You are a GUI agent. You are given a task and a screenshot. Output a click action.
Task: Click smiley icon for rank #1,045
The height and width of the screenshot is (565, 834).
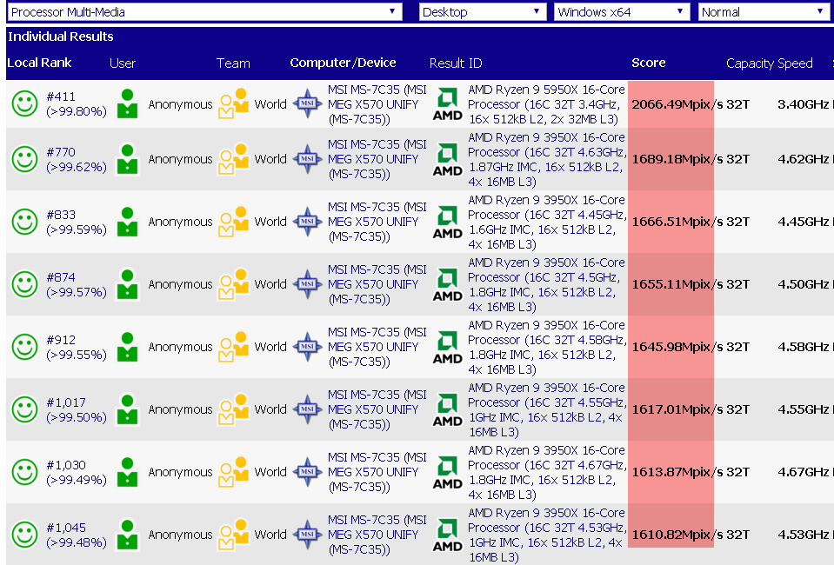pyautogui.click(x=24, y=535)
